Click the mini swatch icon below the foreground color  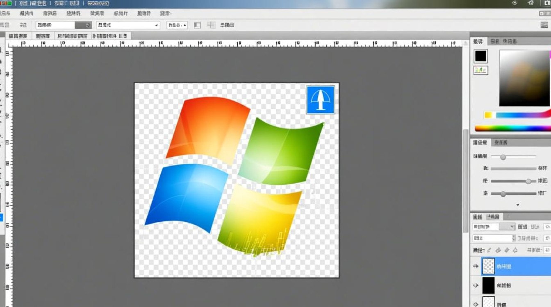click(x=480, y=70)
